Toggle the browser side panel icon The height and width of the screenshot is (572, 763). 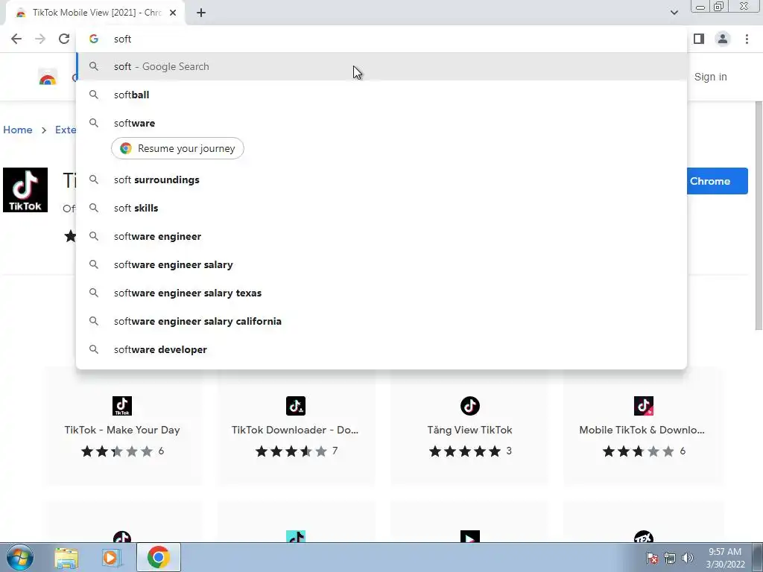[x=699, y=39]
